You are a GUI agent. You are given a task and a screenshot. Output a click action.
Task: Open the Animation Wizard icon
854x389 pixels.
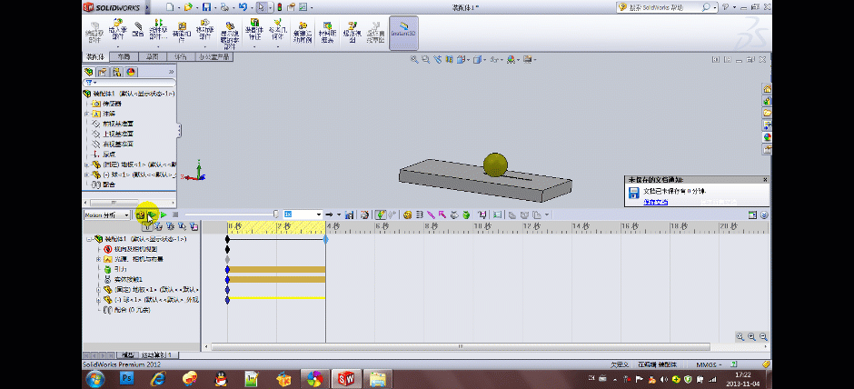(x=365, y=214)
